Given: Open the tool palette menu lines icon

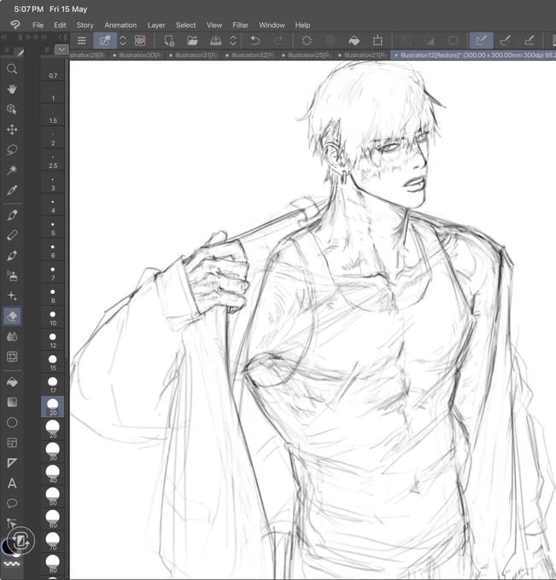Looking at the screenshot, I should tap(7, 50).
